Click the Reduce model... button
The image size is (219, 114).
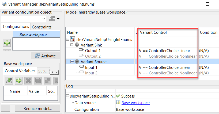click(37, 108)
